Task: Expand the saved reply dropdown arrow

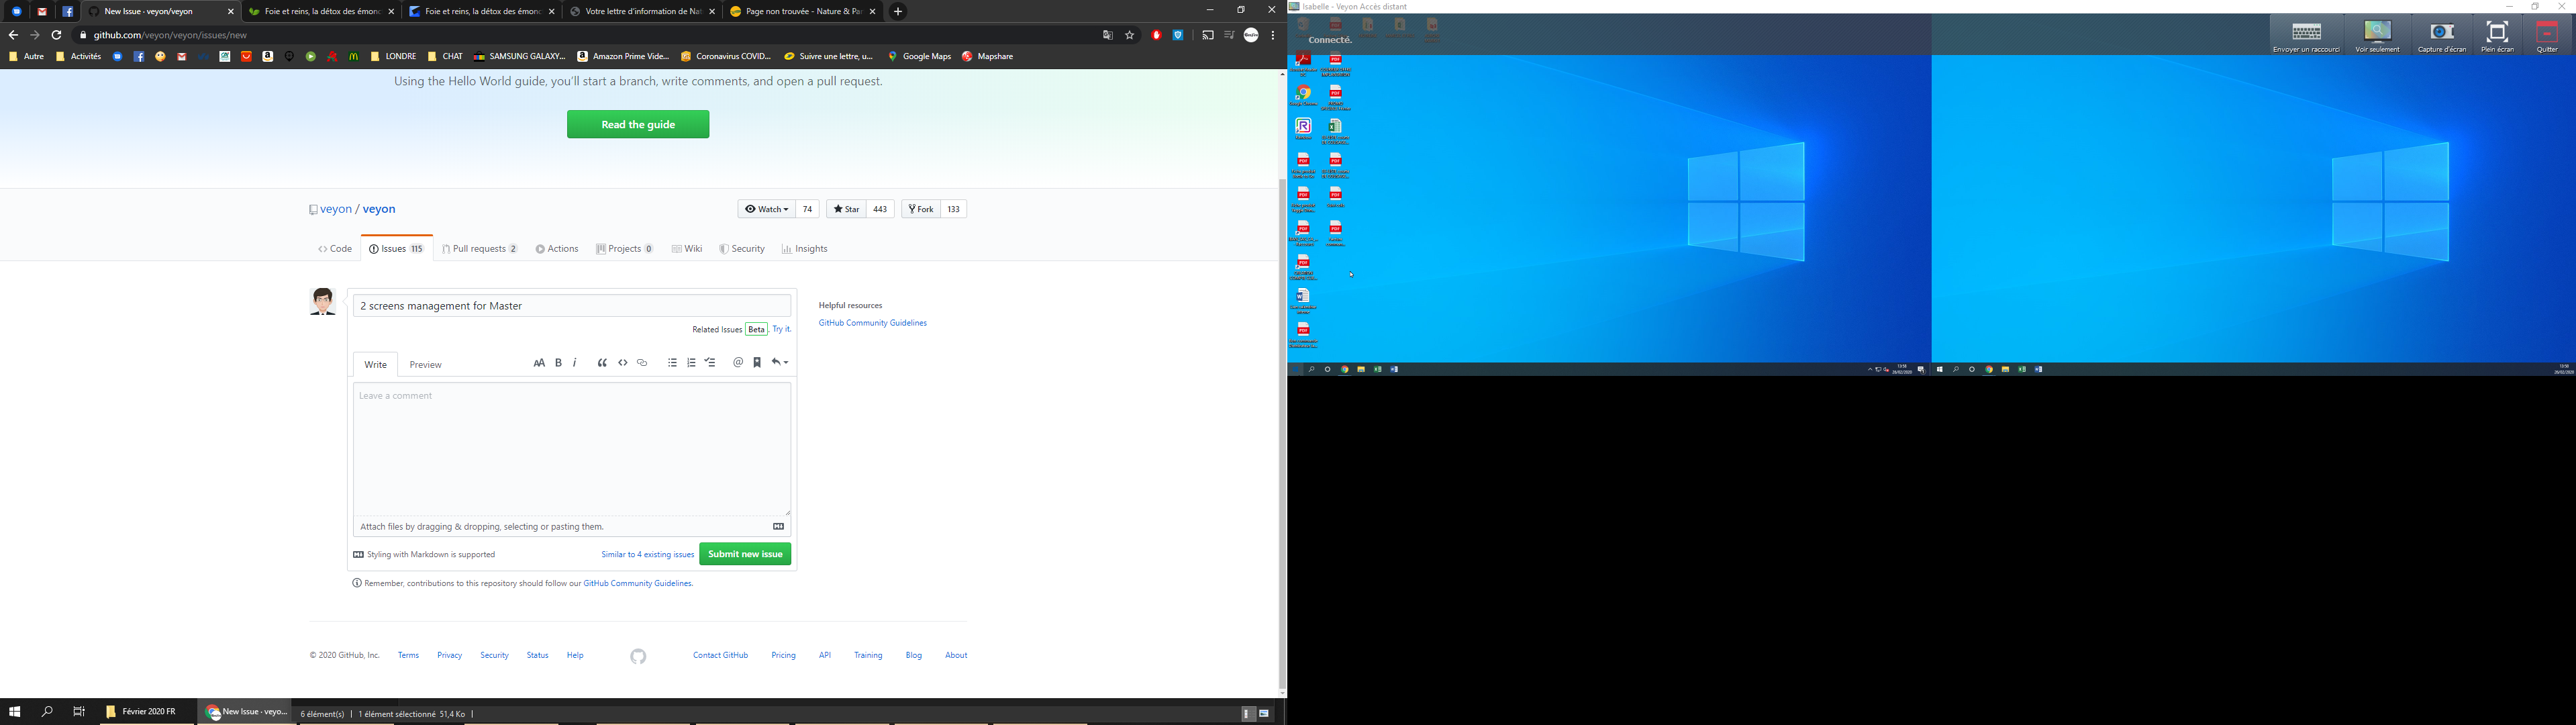Action: click(x=785, y=362)
